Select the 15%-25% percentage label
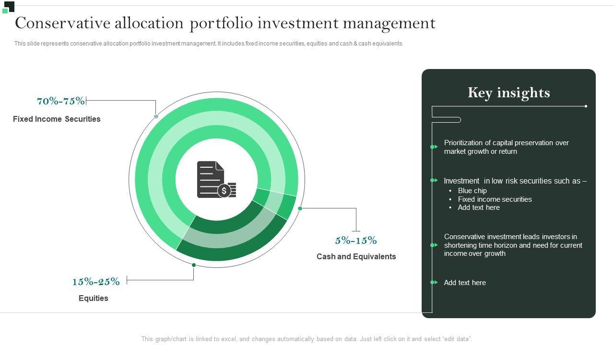Image resolution: width=614 pixels, height=345 pixels. click(96, 282)
